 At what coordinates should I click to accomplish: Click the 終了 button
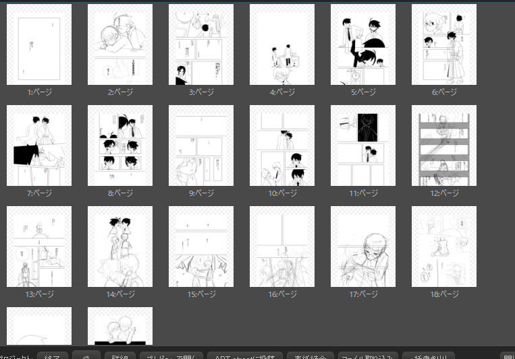(53, 356)
